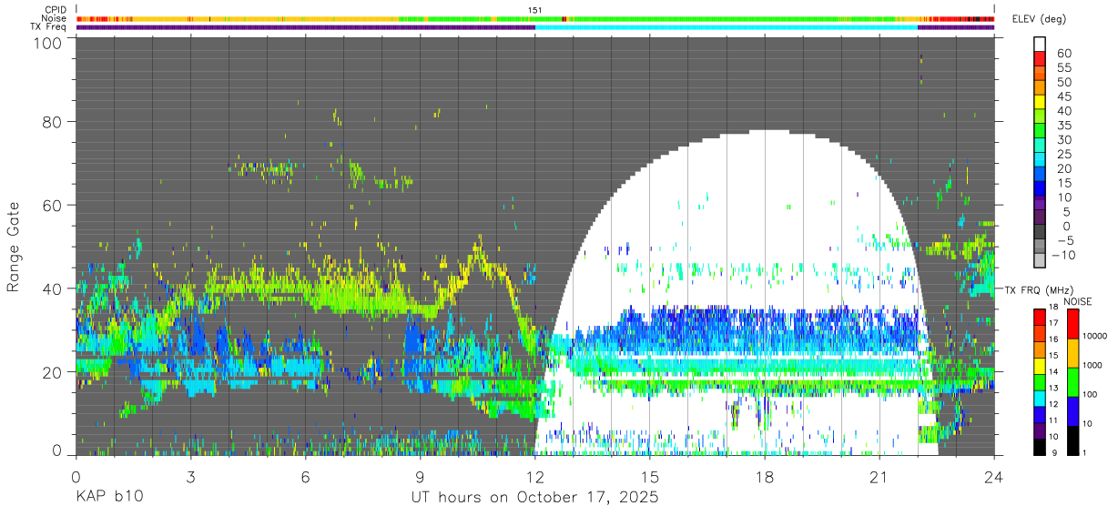Click the 'KAP b10' radar beam label

click(108, 498)
